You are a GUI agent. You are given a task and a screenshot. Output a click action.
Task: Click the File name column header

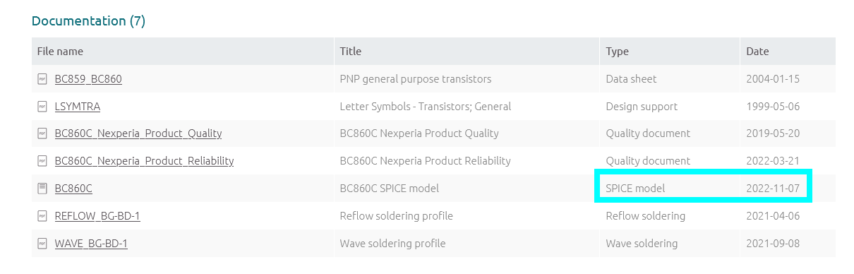click(x=60, y=52)
